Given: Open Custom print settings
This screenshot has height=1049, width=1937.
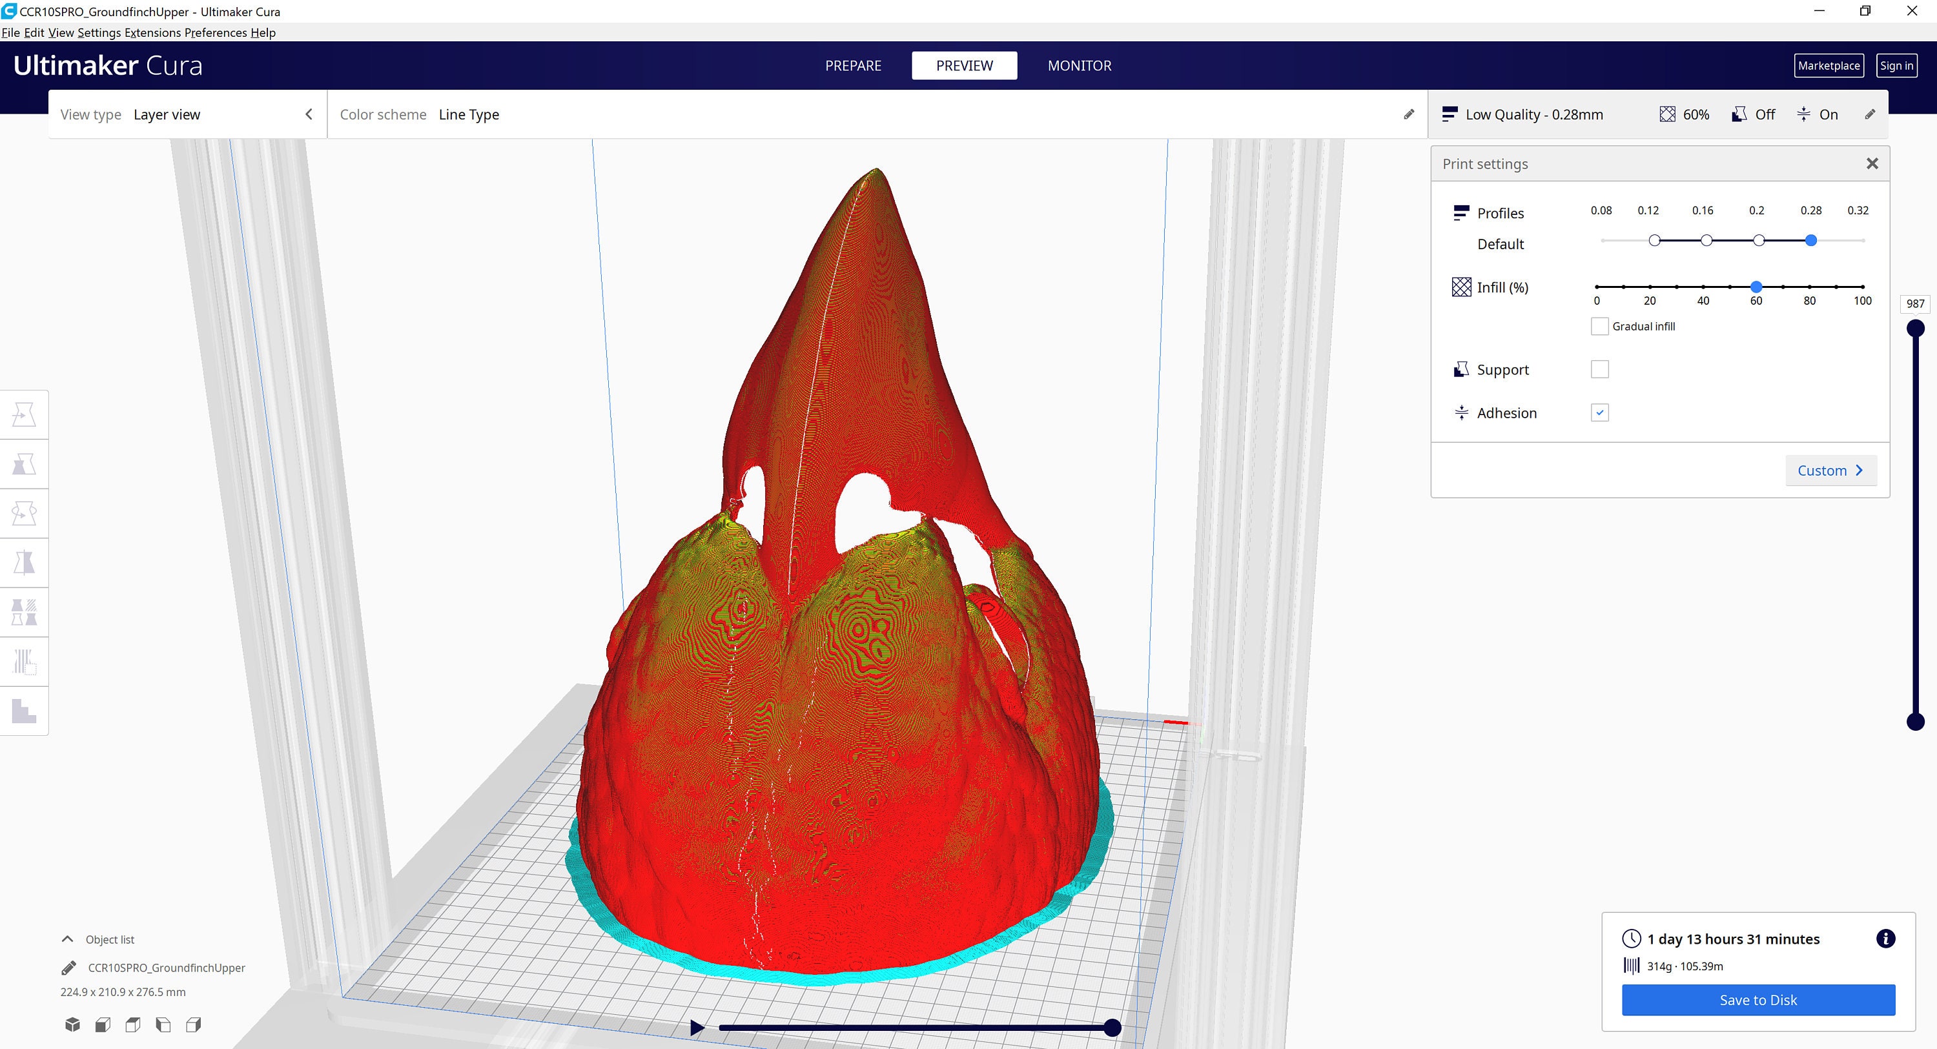Looking at the screenshot, I should 1830,470.
